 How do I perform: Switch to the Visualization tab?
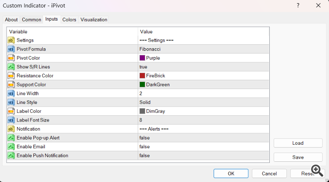click(94, 20)
